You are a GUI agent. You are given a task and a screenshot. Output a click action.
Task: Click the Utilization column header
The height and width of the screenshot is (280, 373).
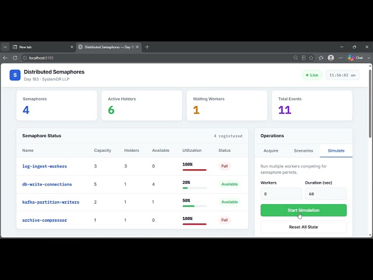tap(192, 150)
